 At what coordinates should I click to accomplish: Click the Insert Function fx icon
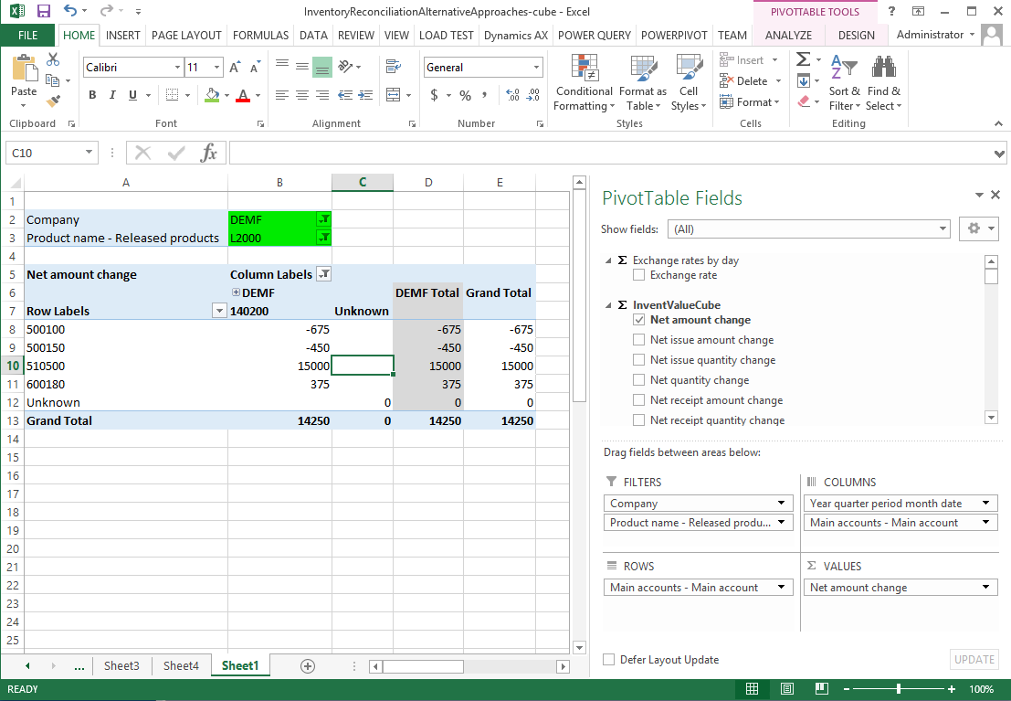click(208, 153)
